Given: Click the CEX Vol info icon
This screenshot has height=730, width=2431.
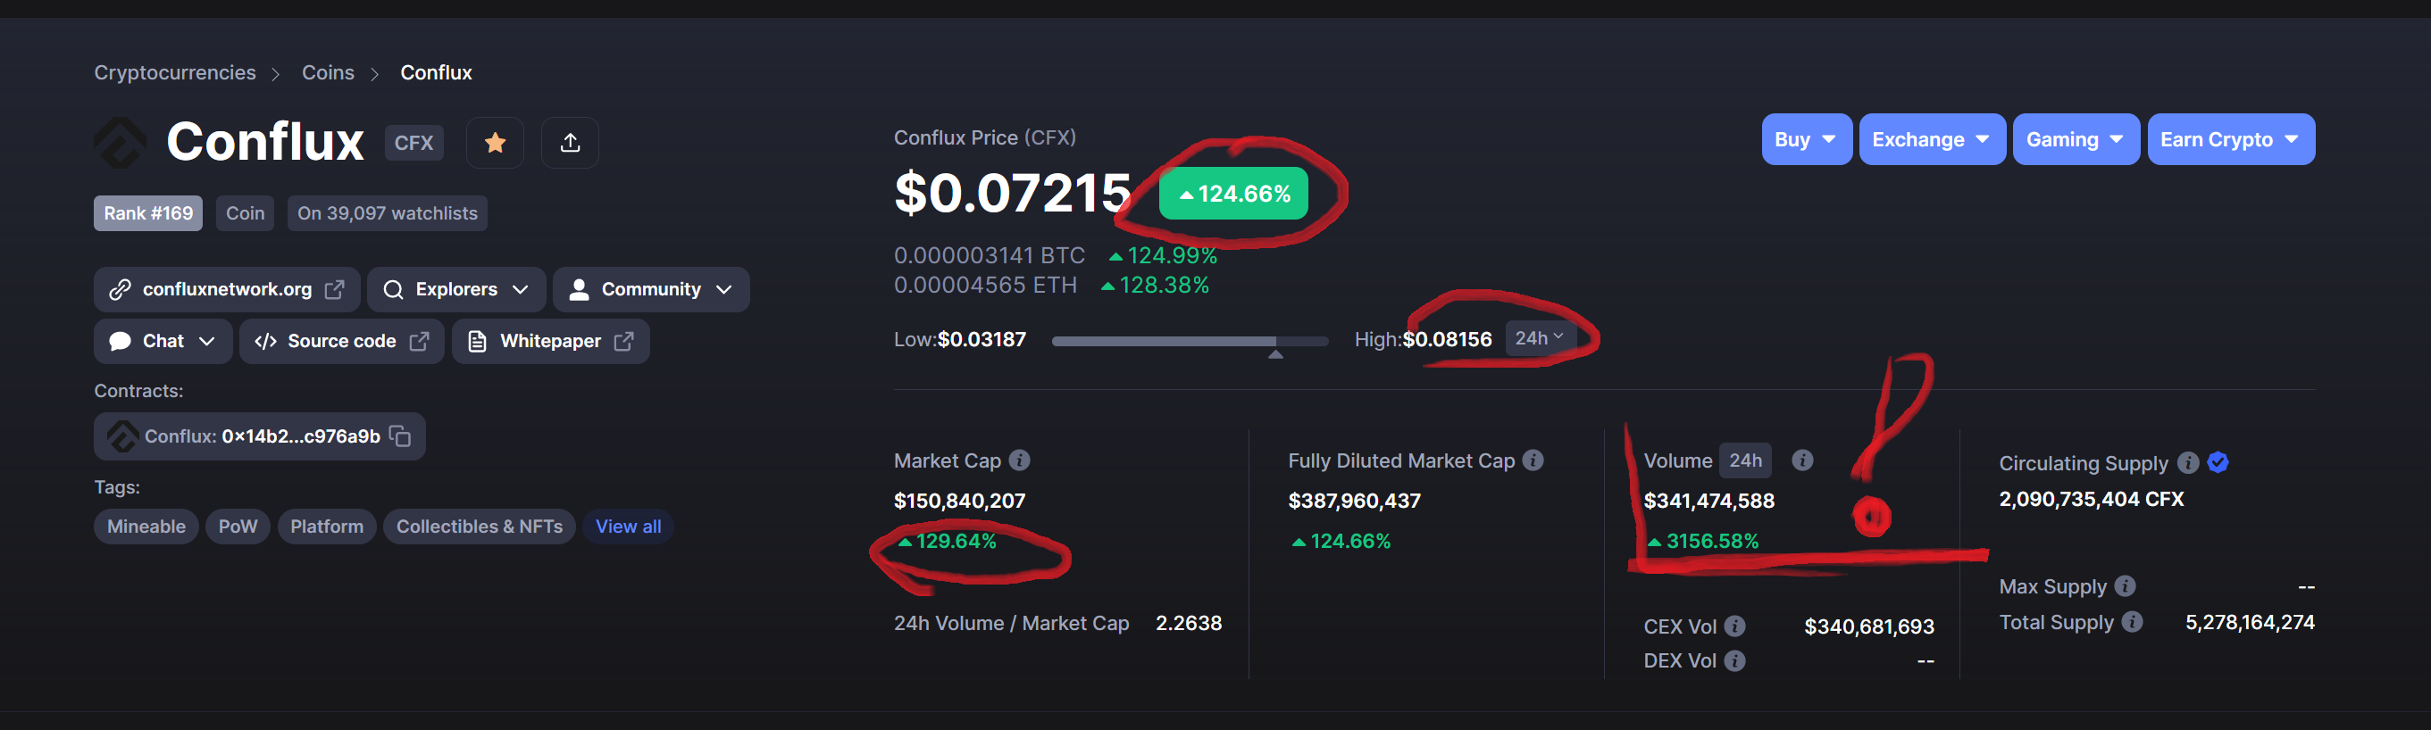Looking at the screenshot, I should tap(1734, 626).
